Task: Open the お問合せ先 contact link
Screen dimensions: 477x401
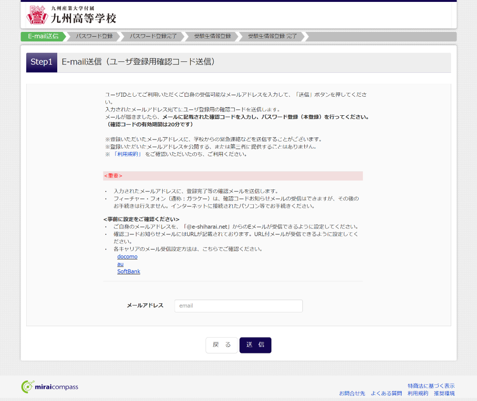Action: pos(352,393)
